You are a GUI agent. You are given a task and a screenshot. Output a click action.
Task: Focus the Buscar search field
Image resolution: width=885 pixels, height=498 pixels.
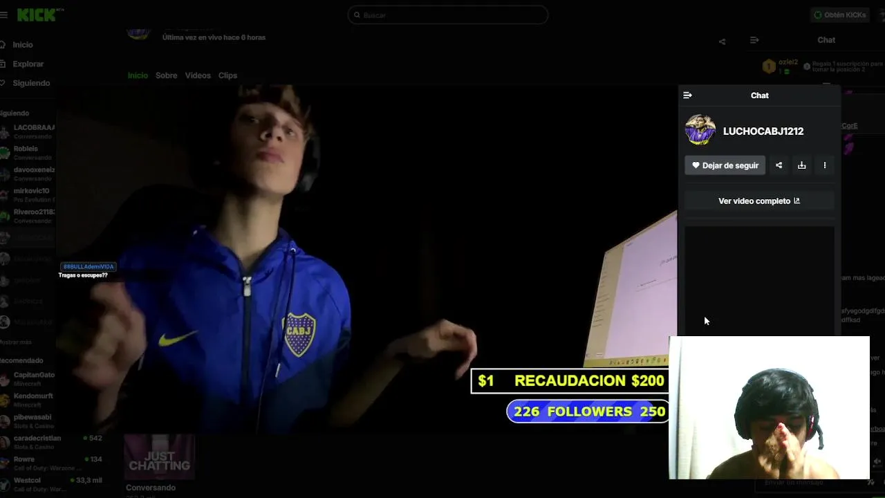pos(448,15)
